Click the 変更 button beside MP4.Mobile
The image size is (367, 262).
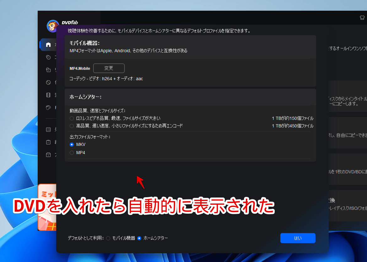(x=109, y=68)
